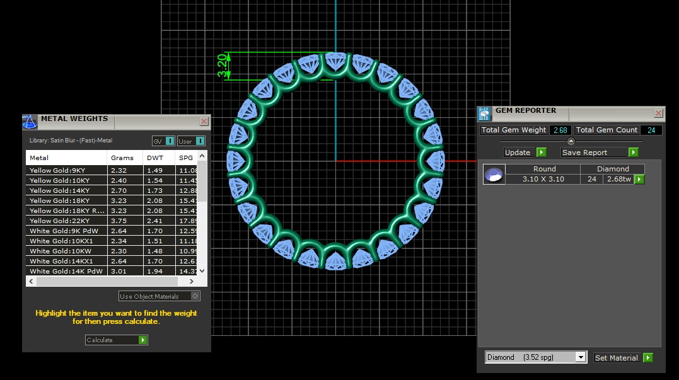
Task: Click the Diamond material cell in gem row
Action: coord(613,169)
